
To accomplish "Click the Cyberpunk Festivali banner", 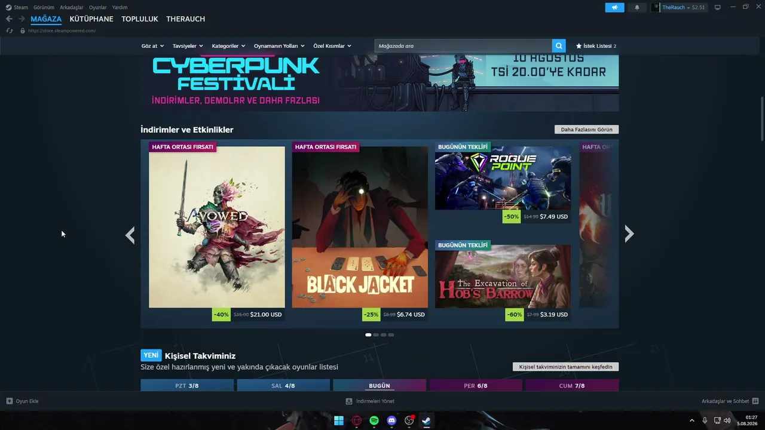I will [380, 82].
